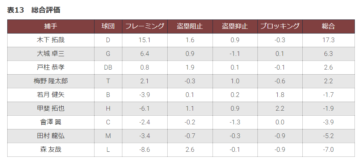
Task: Select the 戸柱 恭孝 row name
Action: coord(51,67)
